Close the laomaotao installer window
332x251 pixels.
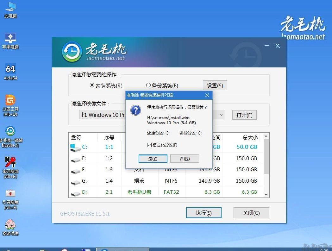coord(278,46)
